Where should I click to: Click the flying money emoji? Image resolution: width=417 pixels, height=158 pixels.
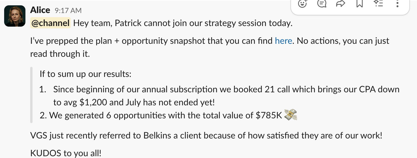click(290, 115)
